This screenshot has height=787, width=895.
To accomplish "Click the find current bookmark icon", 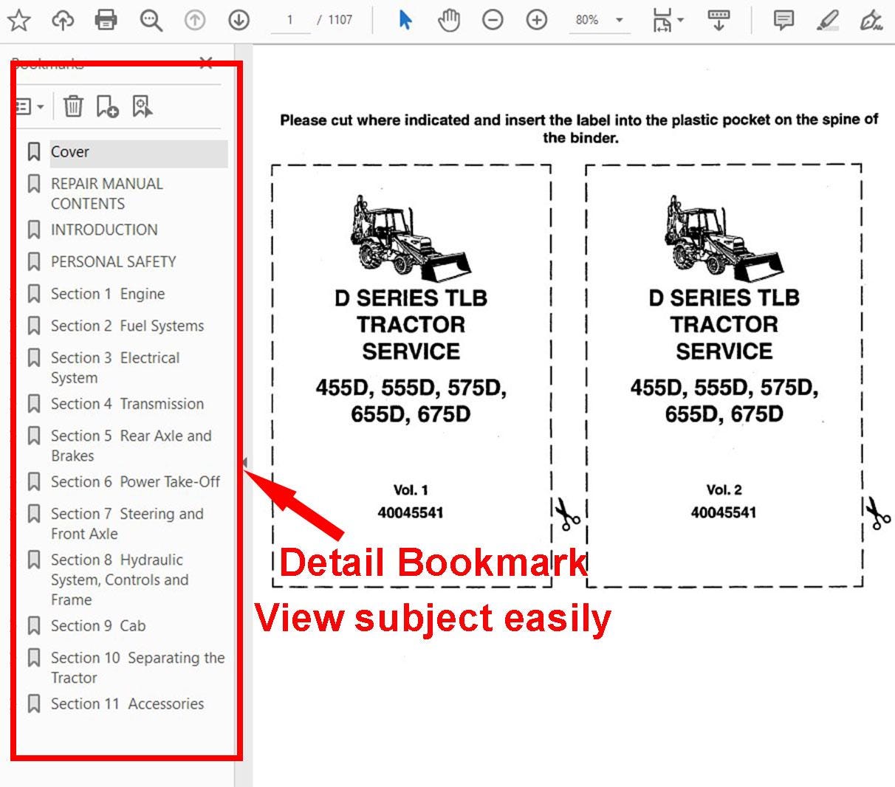I will [x=142, y=106].
